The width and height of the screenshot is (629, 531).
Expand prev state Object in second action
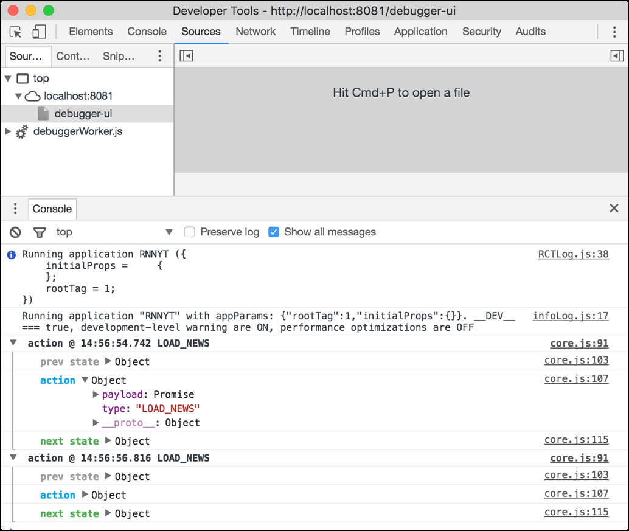click(x=108, y=476)
